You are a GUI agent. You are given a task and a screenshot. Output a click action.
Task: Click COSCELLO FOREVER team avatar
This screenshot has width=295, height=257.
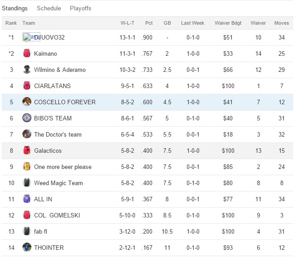click(x=27, y=102)
